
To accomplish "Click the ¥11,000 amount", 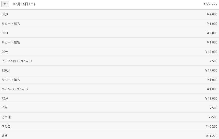I will pyautogui.click(x=211, y=99).
